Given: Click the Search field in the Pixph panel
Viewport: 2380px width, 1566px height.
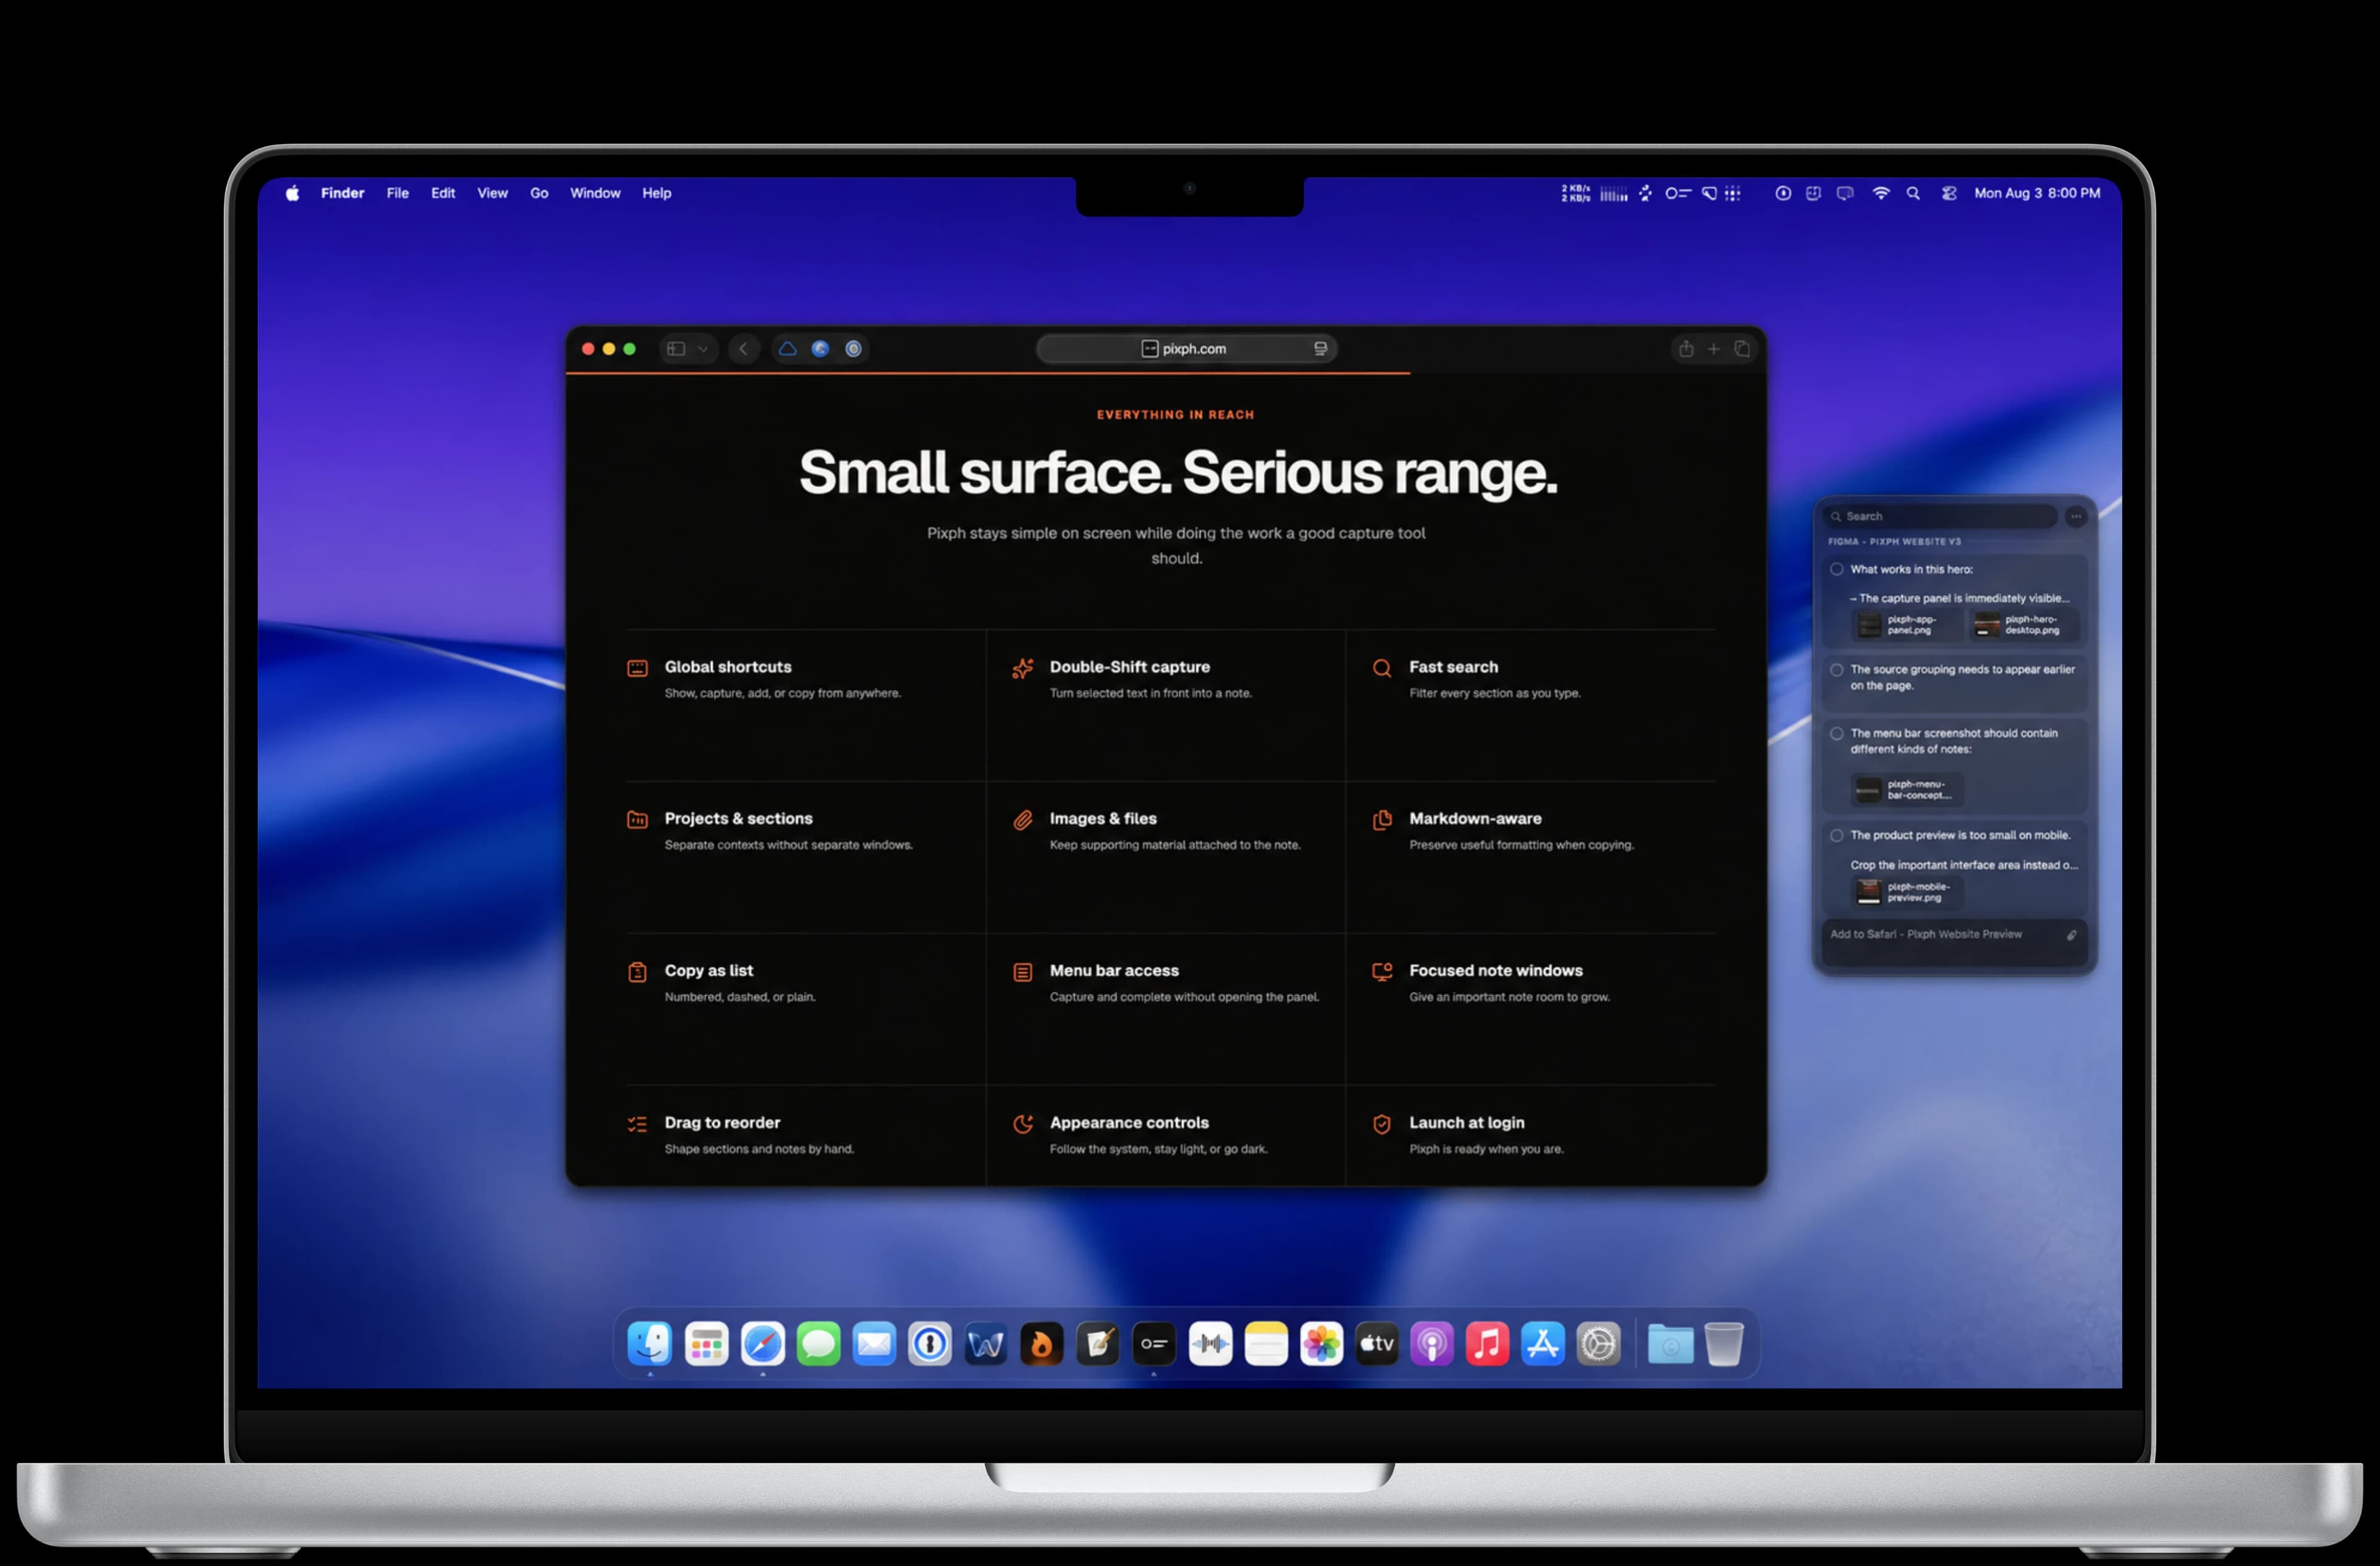Looking at the screenshot, I should [1939, 516].
